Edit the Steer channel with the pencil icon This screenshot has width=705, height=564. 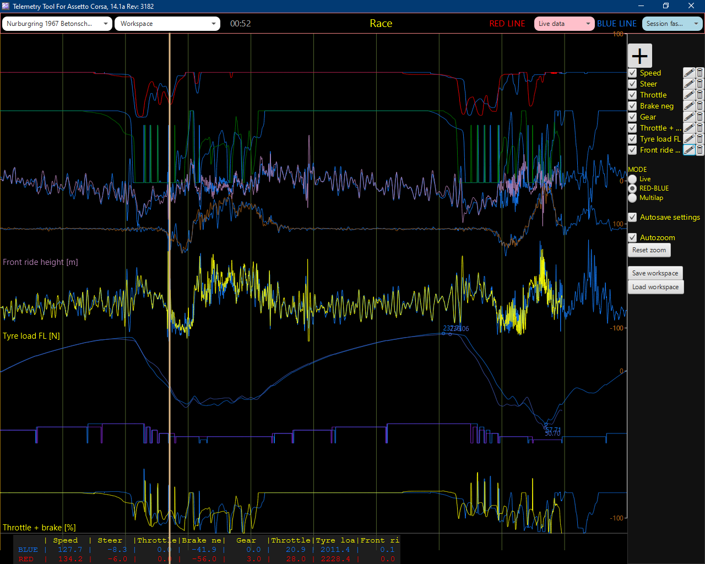tap(689, 84)
